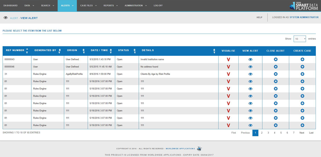Expand the Data menu dropdown
Screen dimensions: 321x157
coord(29,5)
